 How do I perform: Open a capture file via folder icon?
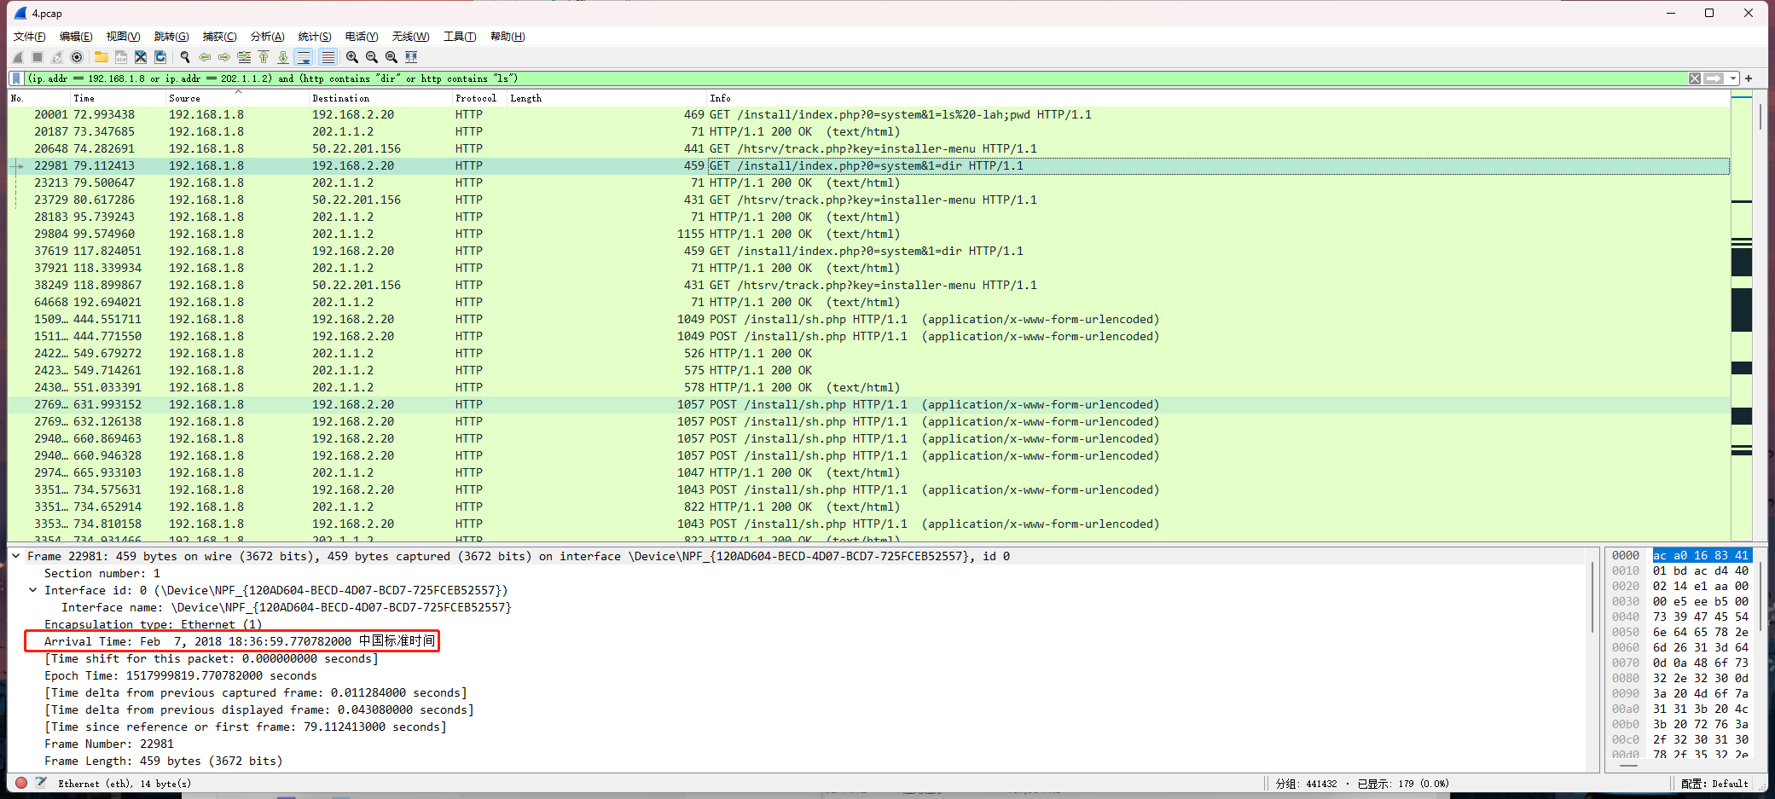[x=102, y=57]
